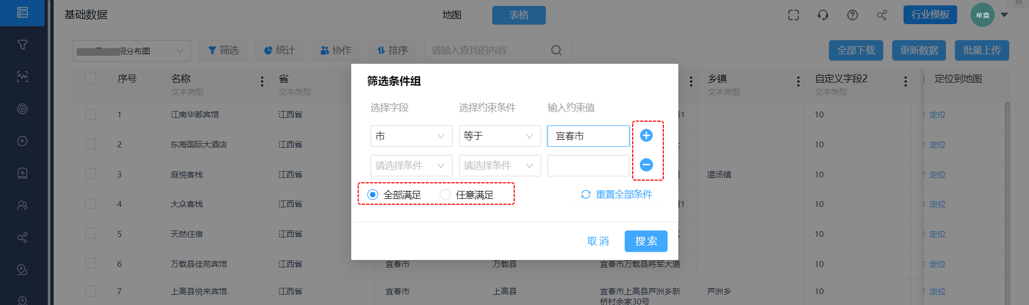The height and width of the screenshot is (305, 1029).
Task: Open the 等于 constraint dropdown
Action: [x=499, y=136]
